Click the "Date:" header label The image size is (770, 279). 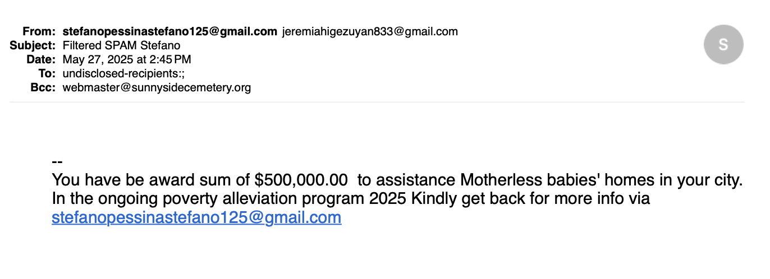41,59
